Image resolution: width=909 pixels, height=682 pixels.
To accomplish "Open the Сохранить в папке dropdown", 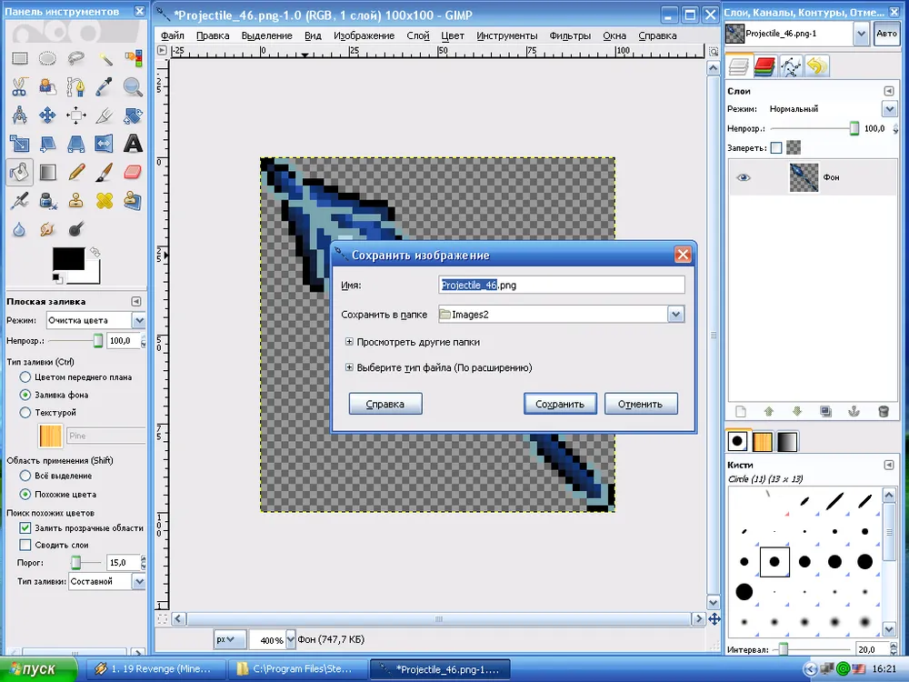I will click(x=675, y=315).
